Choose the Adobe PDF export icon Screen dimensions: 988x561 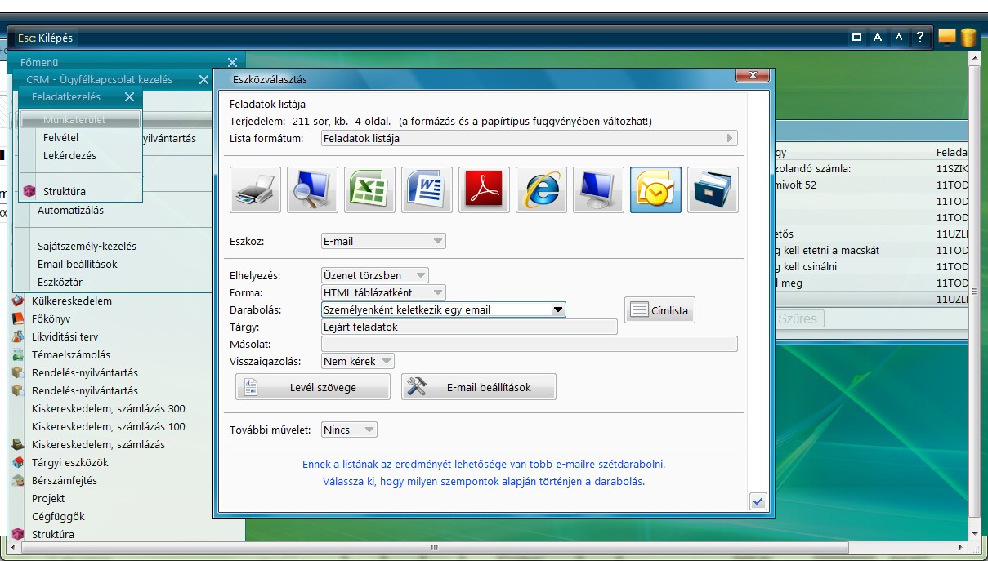coord(485,189)
